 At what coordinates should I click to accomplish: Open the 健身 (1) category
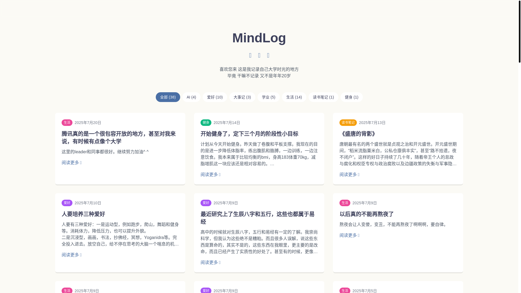click(x=351, y=97)
